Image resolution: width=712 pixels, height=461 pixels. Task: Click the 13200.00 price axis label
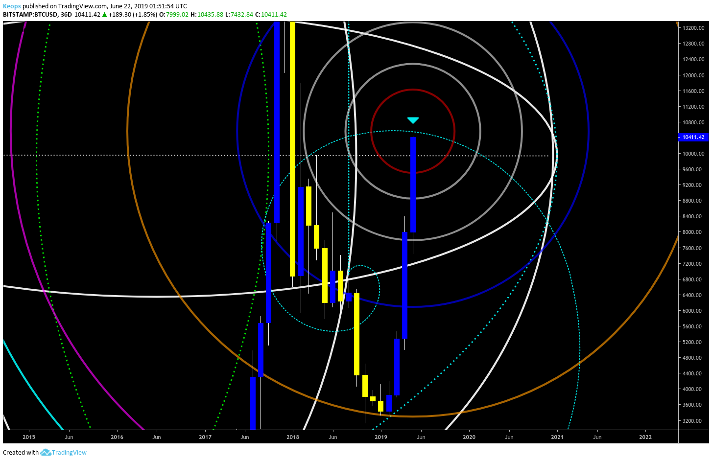[x=693, y=28]
